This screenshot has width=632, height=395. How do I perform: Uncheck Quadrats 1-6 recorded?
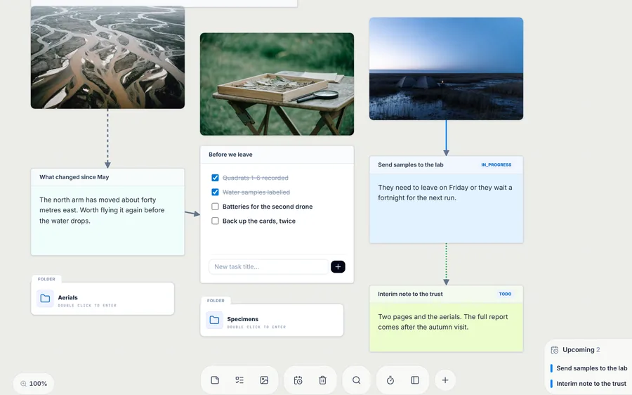[x=216, y=178]
